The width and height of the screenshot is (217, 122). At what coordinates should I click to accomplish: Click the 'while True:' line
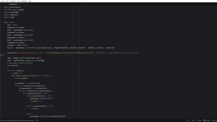(9, 22)
